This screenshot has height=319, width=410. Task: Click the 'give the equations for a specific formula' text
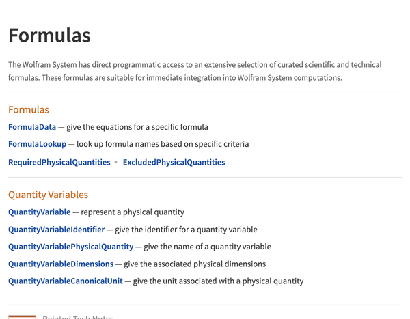coord(137,127)
